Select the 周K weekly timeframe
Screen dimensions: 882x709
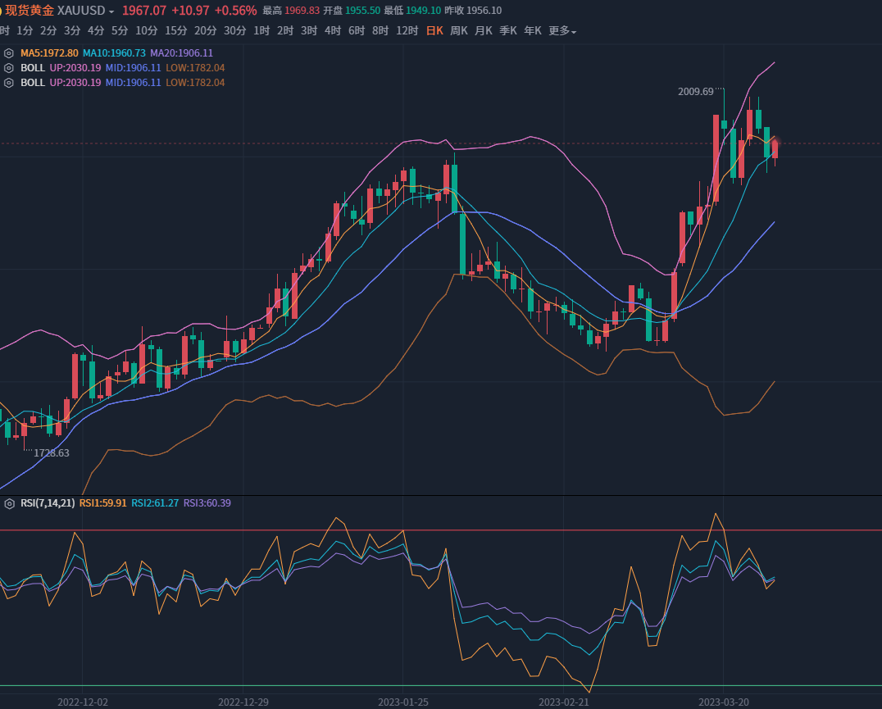click(459, 31)
